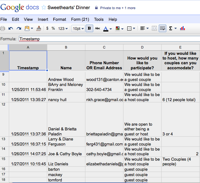
Task: Expand the borders dropdown arrow
Action: pos(134,28)
